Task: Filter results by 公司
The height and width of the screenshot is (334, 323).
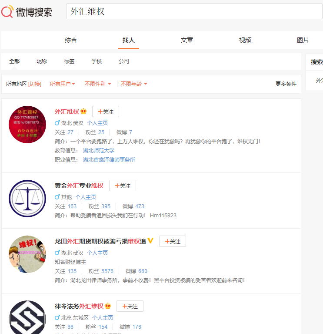Action: point(124,61)
